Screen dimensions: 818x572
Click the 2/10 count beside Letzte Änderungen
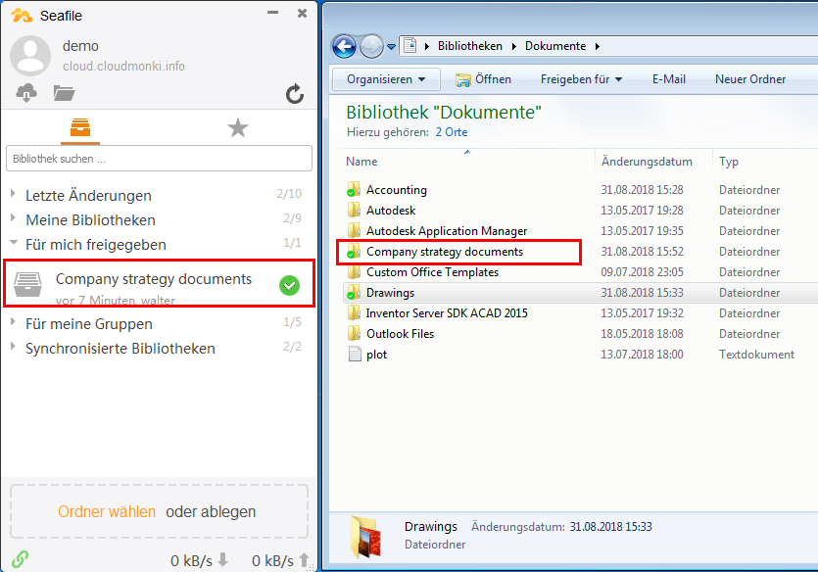(x=289, y=194)
